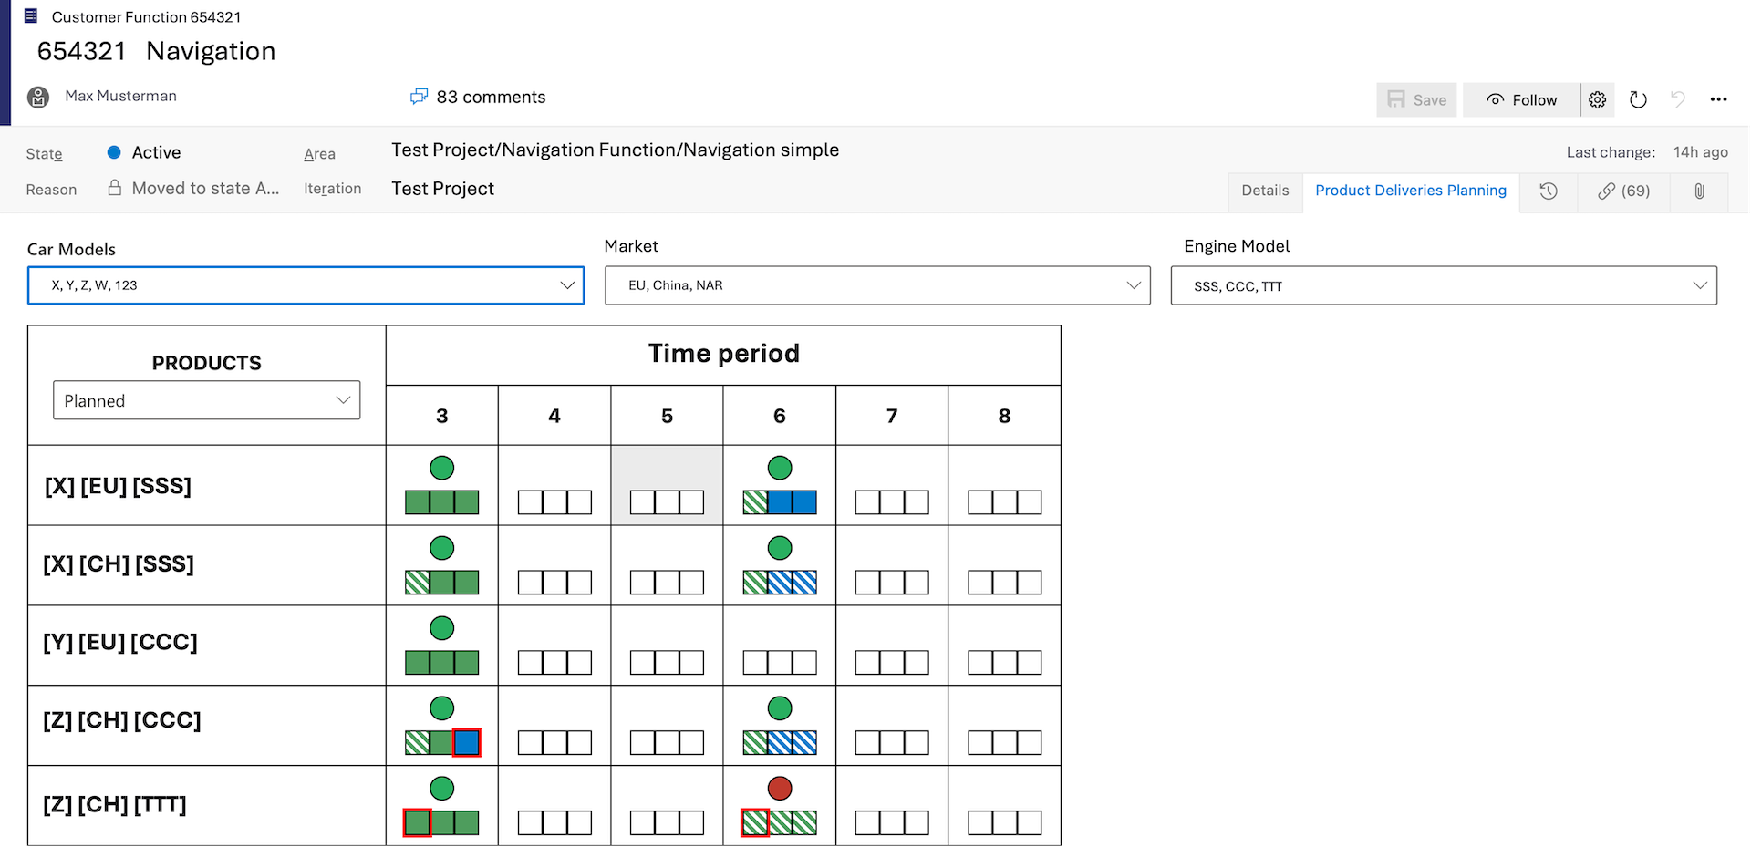This screenshot has height=847, width=1751.
Task: Expand the Market dropdown
Action: pos(877,285)
